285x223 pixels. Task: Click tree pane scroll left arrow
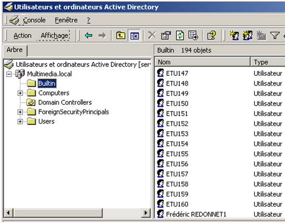(x=8, y=213)
